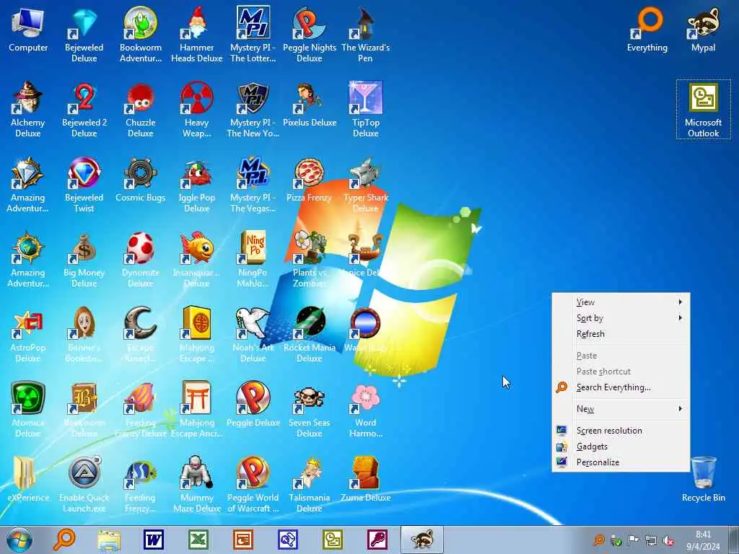Open Windows Explorer taskbar icon
This screenshot has height=554, width=739.
[x=109, y=540]
